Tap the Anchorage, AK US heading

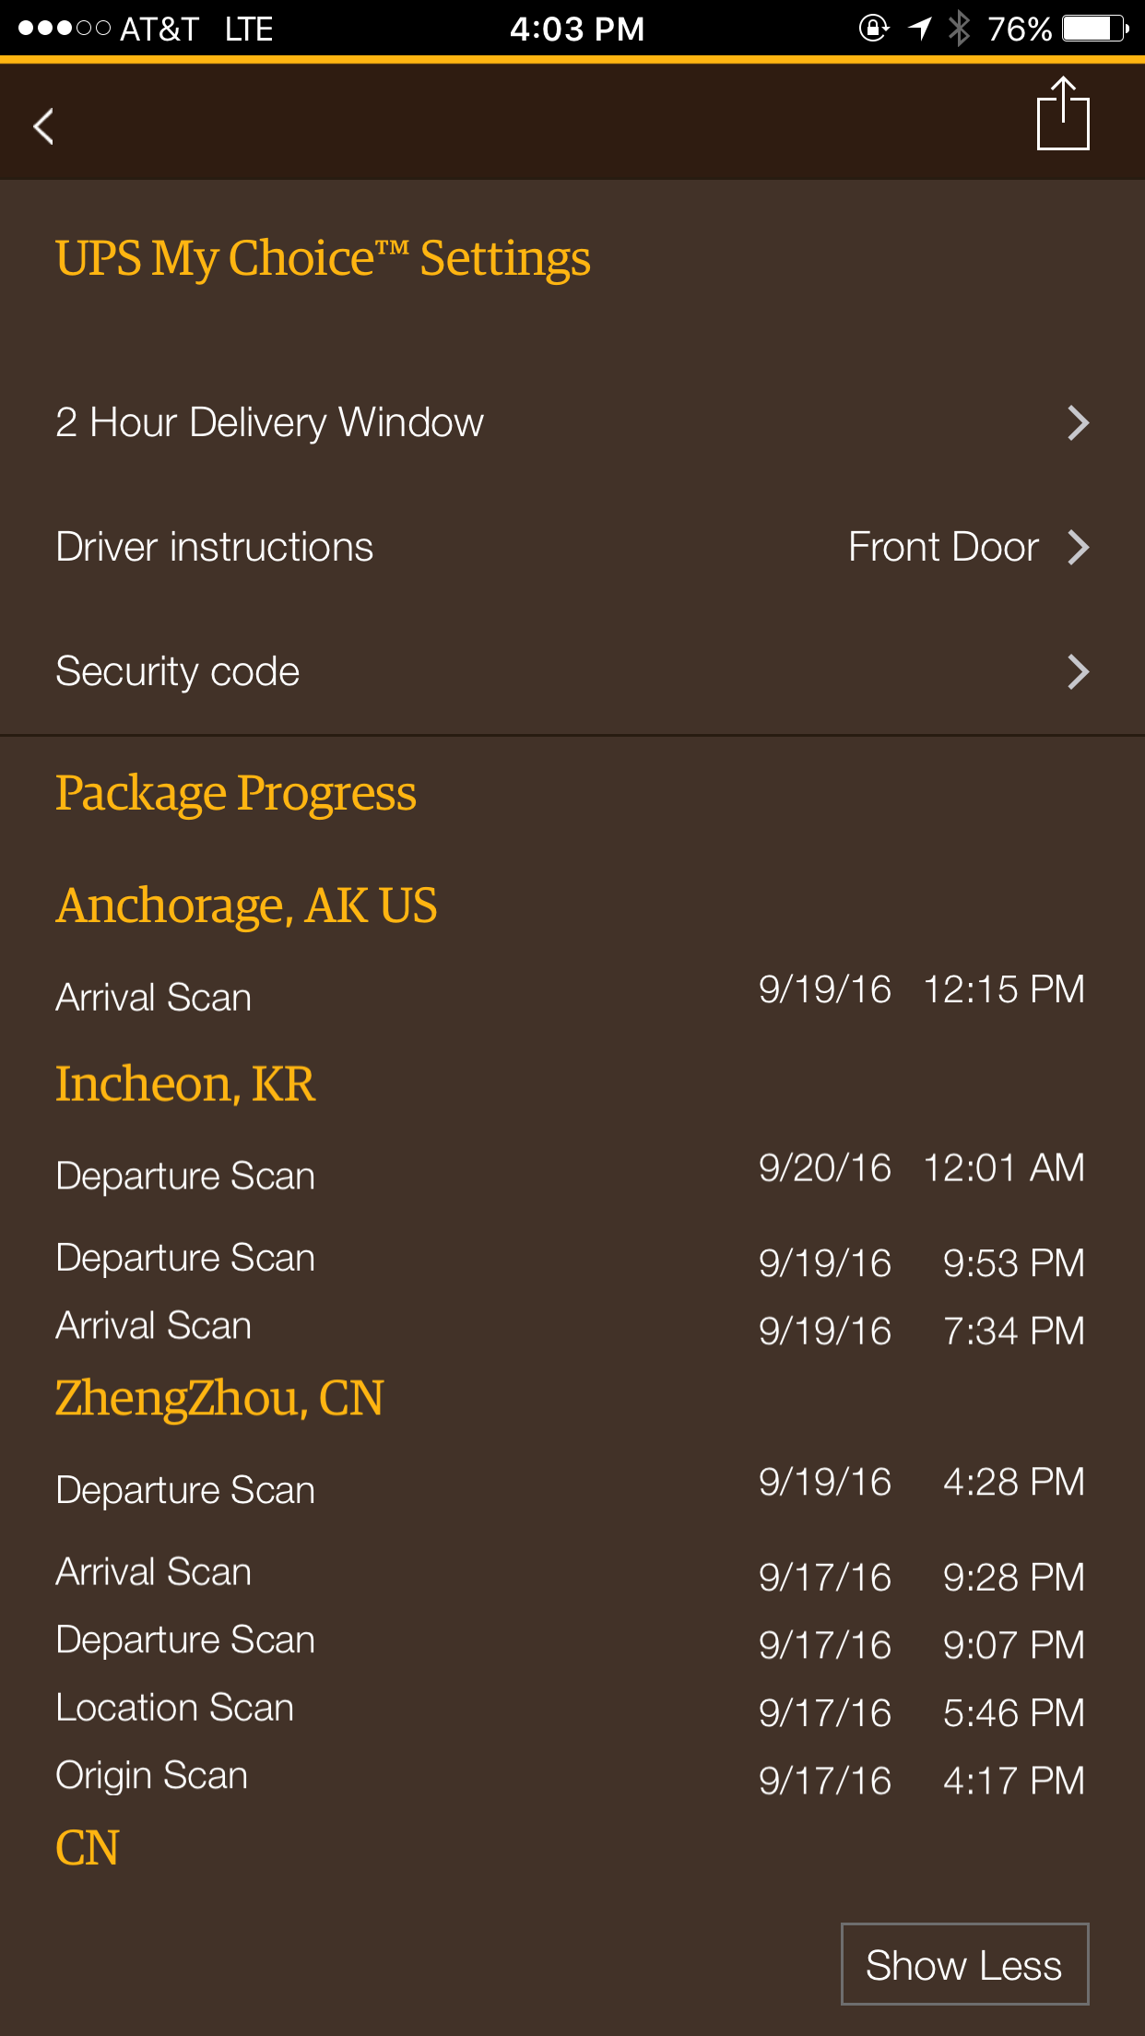pyautogui.click(x=246, y=906)
